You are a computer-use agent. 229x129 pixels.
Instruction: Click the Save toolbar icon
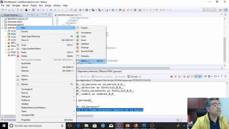(x=9, y=10)
